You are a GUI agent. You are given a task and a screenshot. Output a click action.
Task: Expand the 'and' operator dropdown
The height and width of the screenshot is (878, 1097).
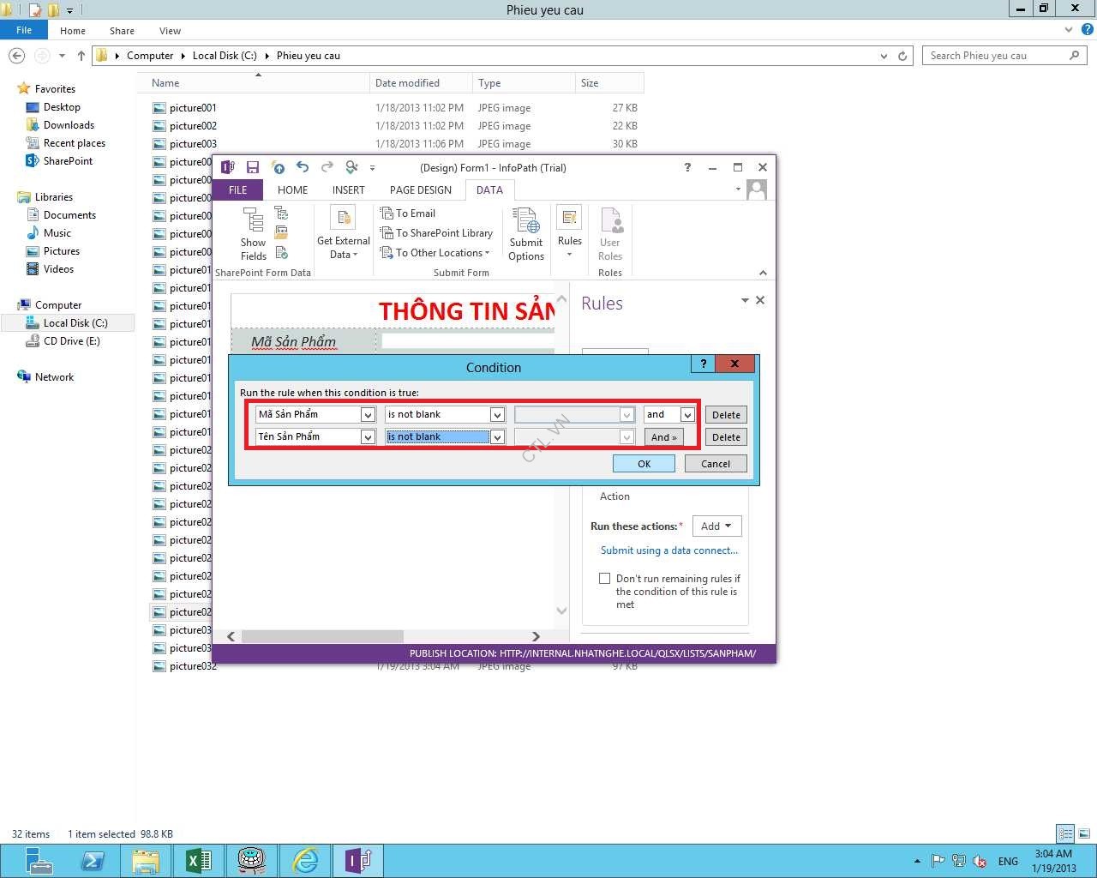[687, 415]
